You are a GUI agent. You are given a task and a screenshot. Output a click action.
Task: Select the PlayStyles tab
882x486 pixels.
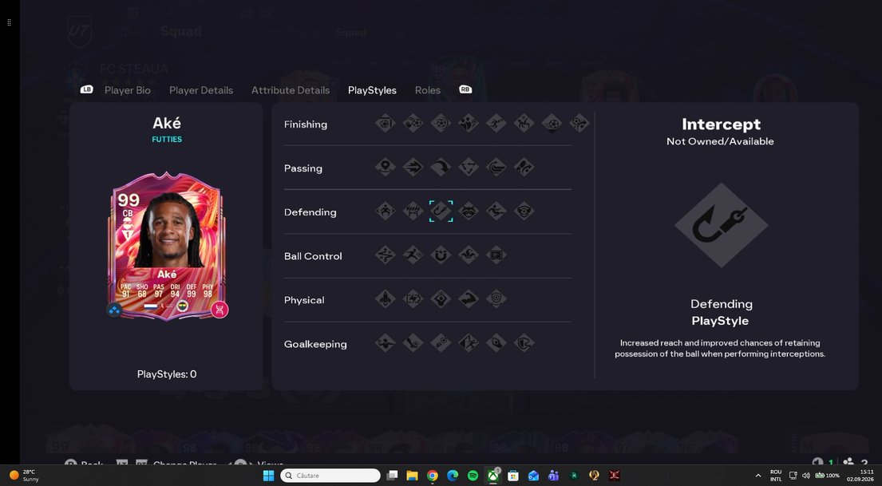click(372, 90)
